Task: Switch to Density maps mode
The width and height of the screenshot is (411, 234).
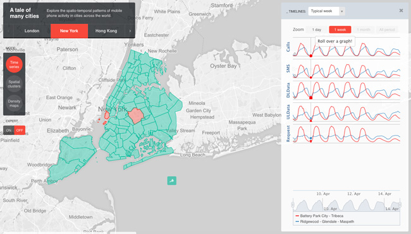Action: click(x=14, y=103)
